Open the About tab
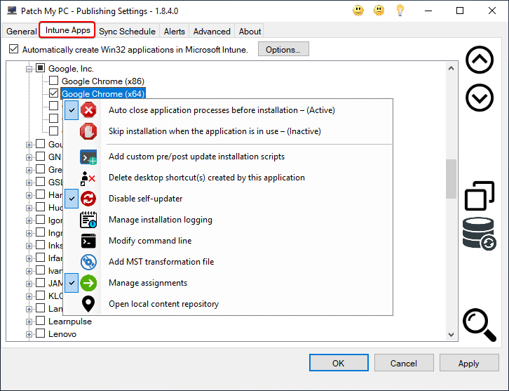Image resolution: width=509 pixels, height=391 pixels. click(x=250, y=31)
